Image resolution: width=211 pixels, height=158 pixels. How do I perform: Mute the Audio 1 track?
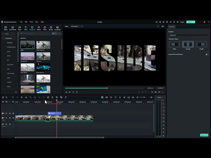click(10, 124)
